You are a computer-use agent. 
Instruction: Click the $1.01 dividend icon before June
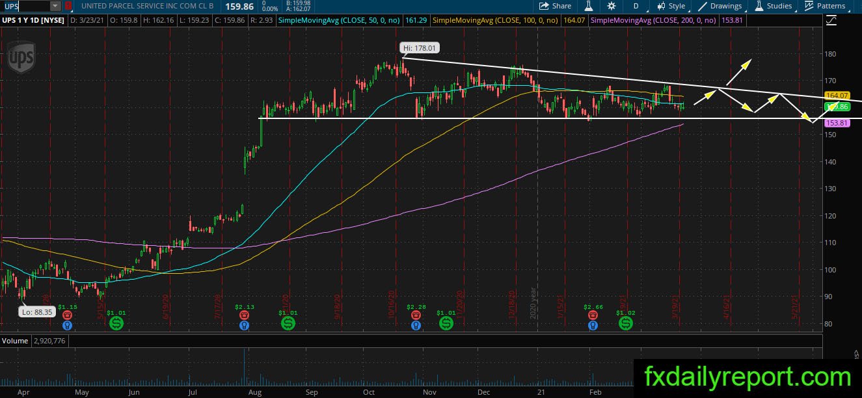(x=116, y=323)
